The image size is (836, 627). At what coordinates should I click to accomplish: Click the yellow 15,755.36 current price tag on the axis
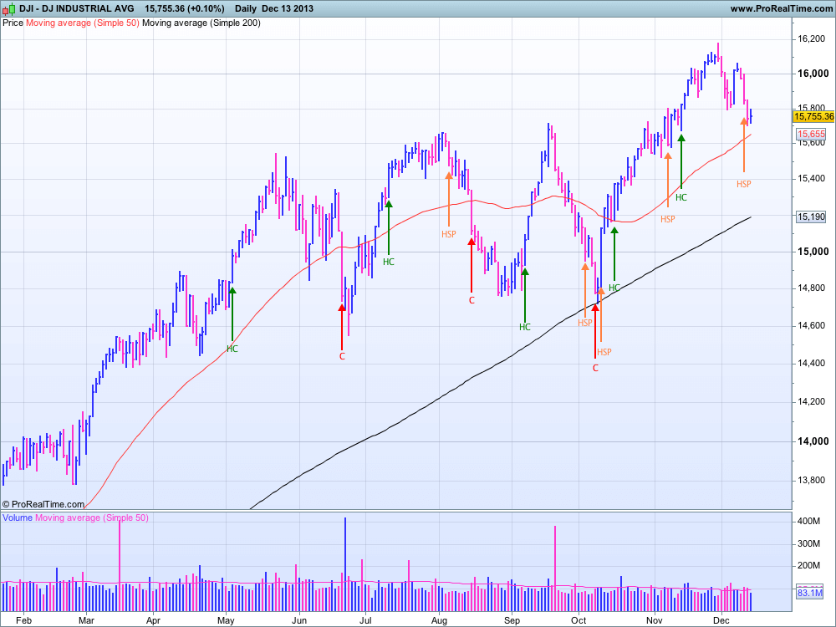(x=813, y=116)
